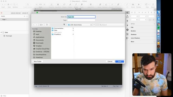Select the Rectangle layer
Viewport: 173px width, 97px height.
pos(9,36)
